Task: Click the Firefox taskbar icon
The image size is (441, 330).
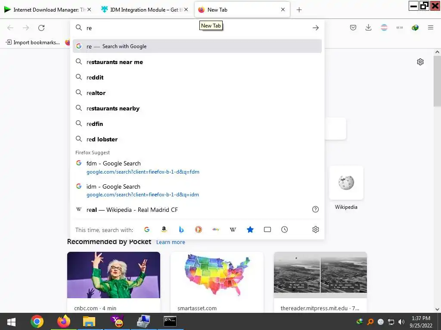Action: pos(64,321)
